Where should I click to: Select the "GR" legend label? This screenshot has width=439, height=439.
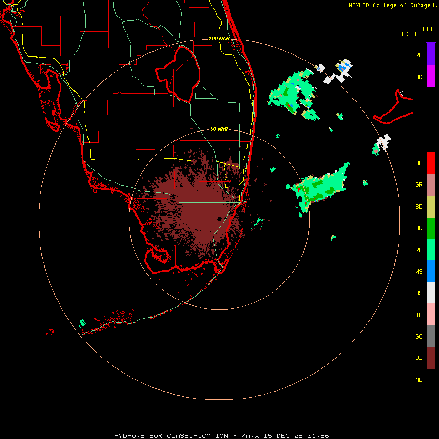click(x=419, y=185)
